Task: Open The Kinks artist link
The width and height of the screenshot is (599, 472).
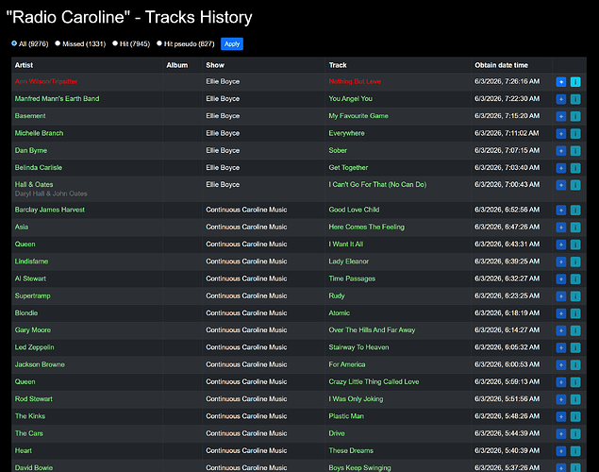Action: (30, 415)
